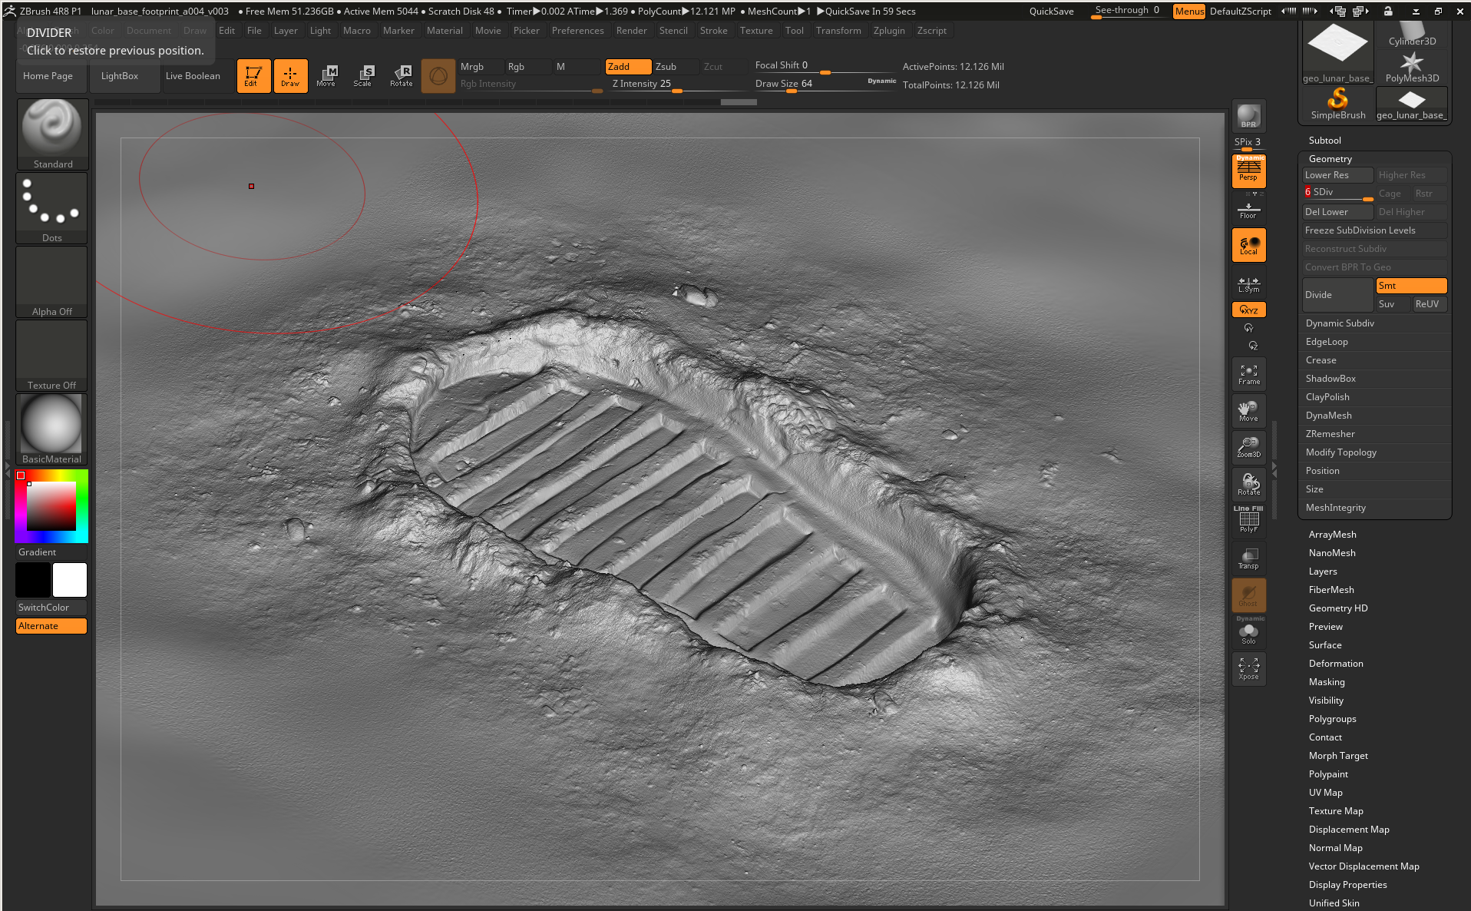Enable Zadd sculpt mode
Image resolution: width=1471 pixels, height=911 pixels.
tap(628, 67)
